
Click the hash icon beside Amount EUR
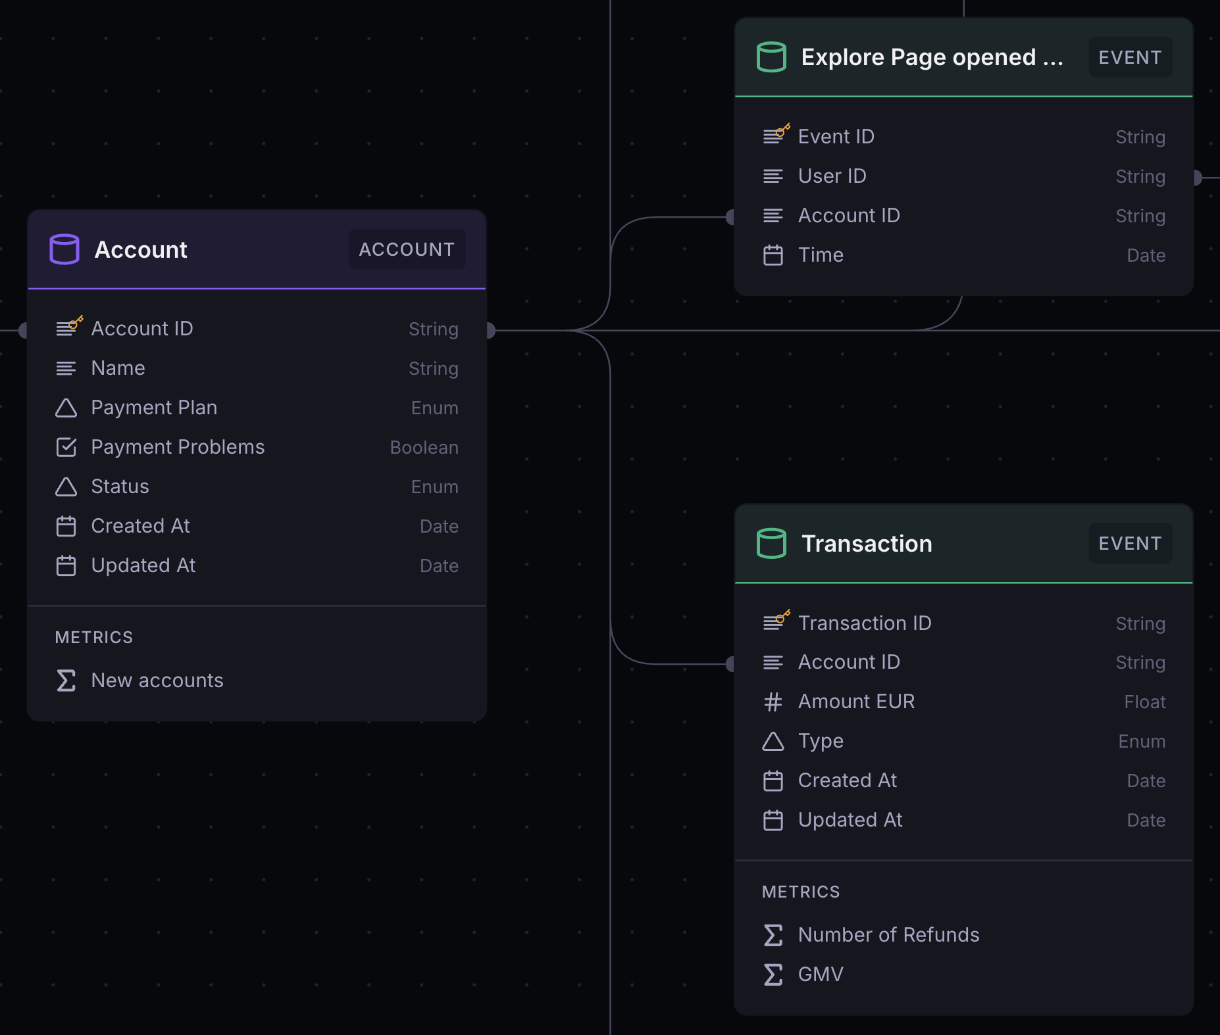coord(773,702)
